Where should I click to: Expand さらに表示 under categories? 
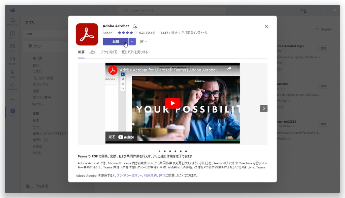38,104
